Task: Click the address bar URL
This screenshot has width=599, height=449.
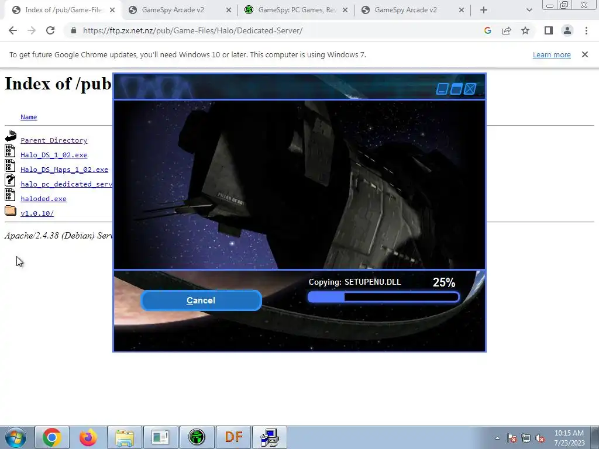Action: pos(192,30)
